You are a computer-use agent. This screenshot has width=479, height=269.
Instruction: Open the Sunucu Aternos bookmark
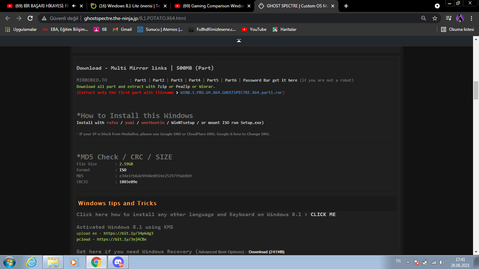(x=160, y=29)
